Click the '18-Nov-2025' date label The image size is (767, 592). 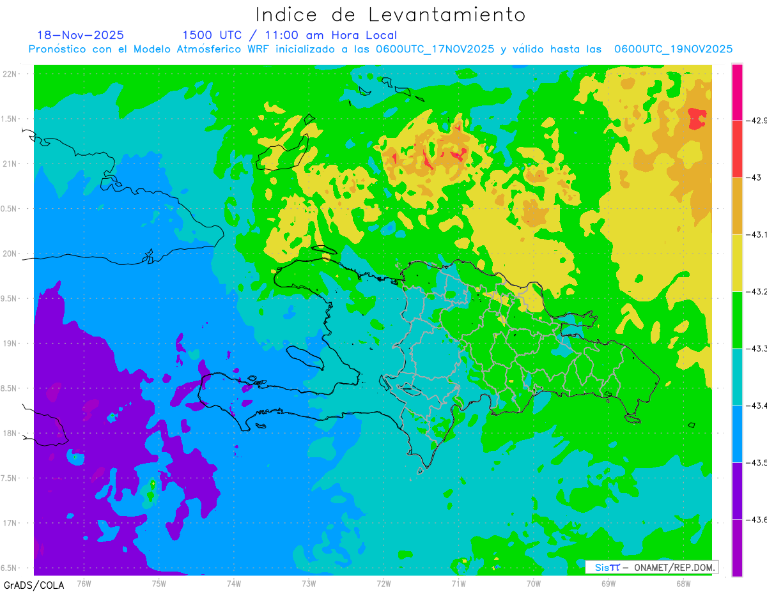(x=81, y=35)
